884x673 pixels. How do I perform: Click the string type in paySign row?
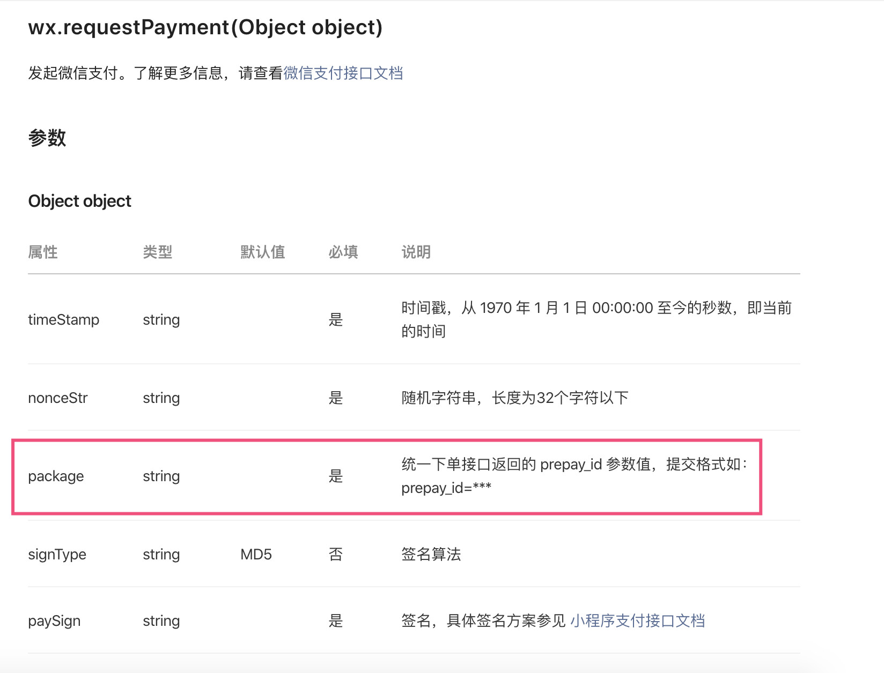coord(161,620)
